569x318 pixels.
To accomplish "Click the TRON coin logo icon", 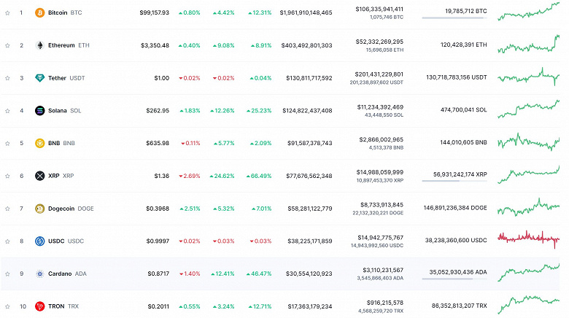I will (39, 306).
